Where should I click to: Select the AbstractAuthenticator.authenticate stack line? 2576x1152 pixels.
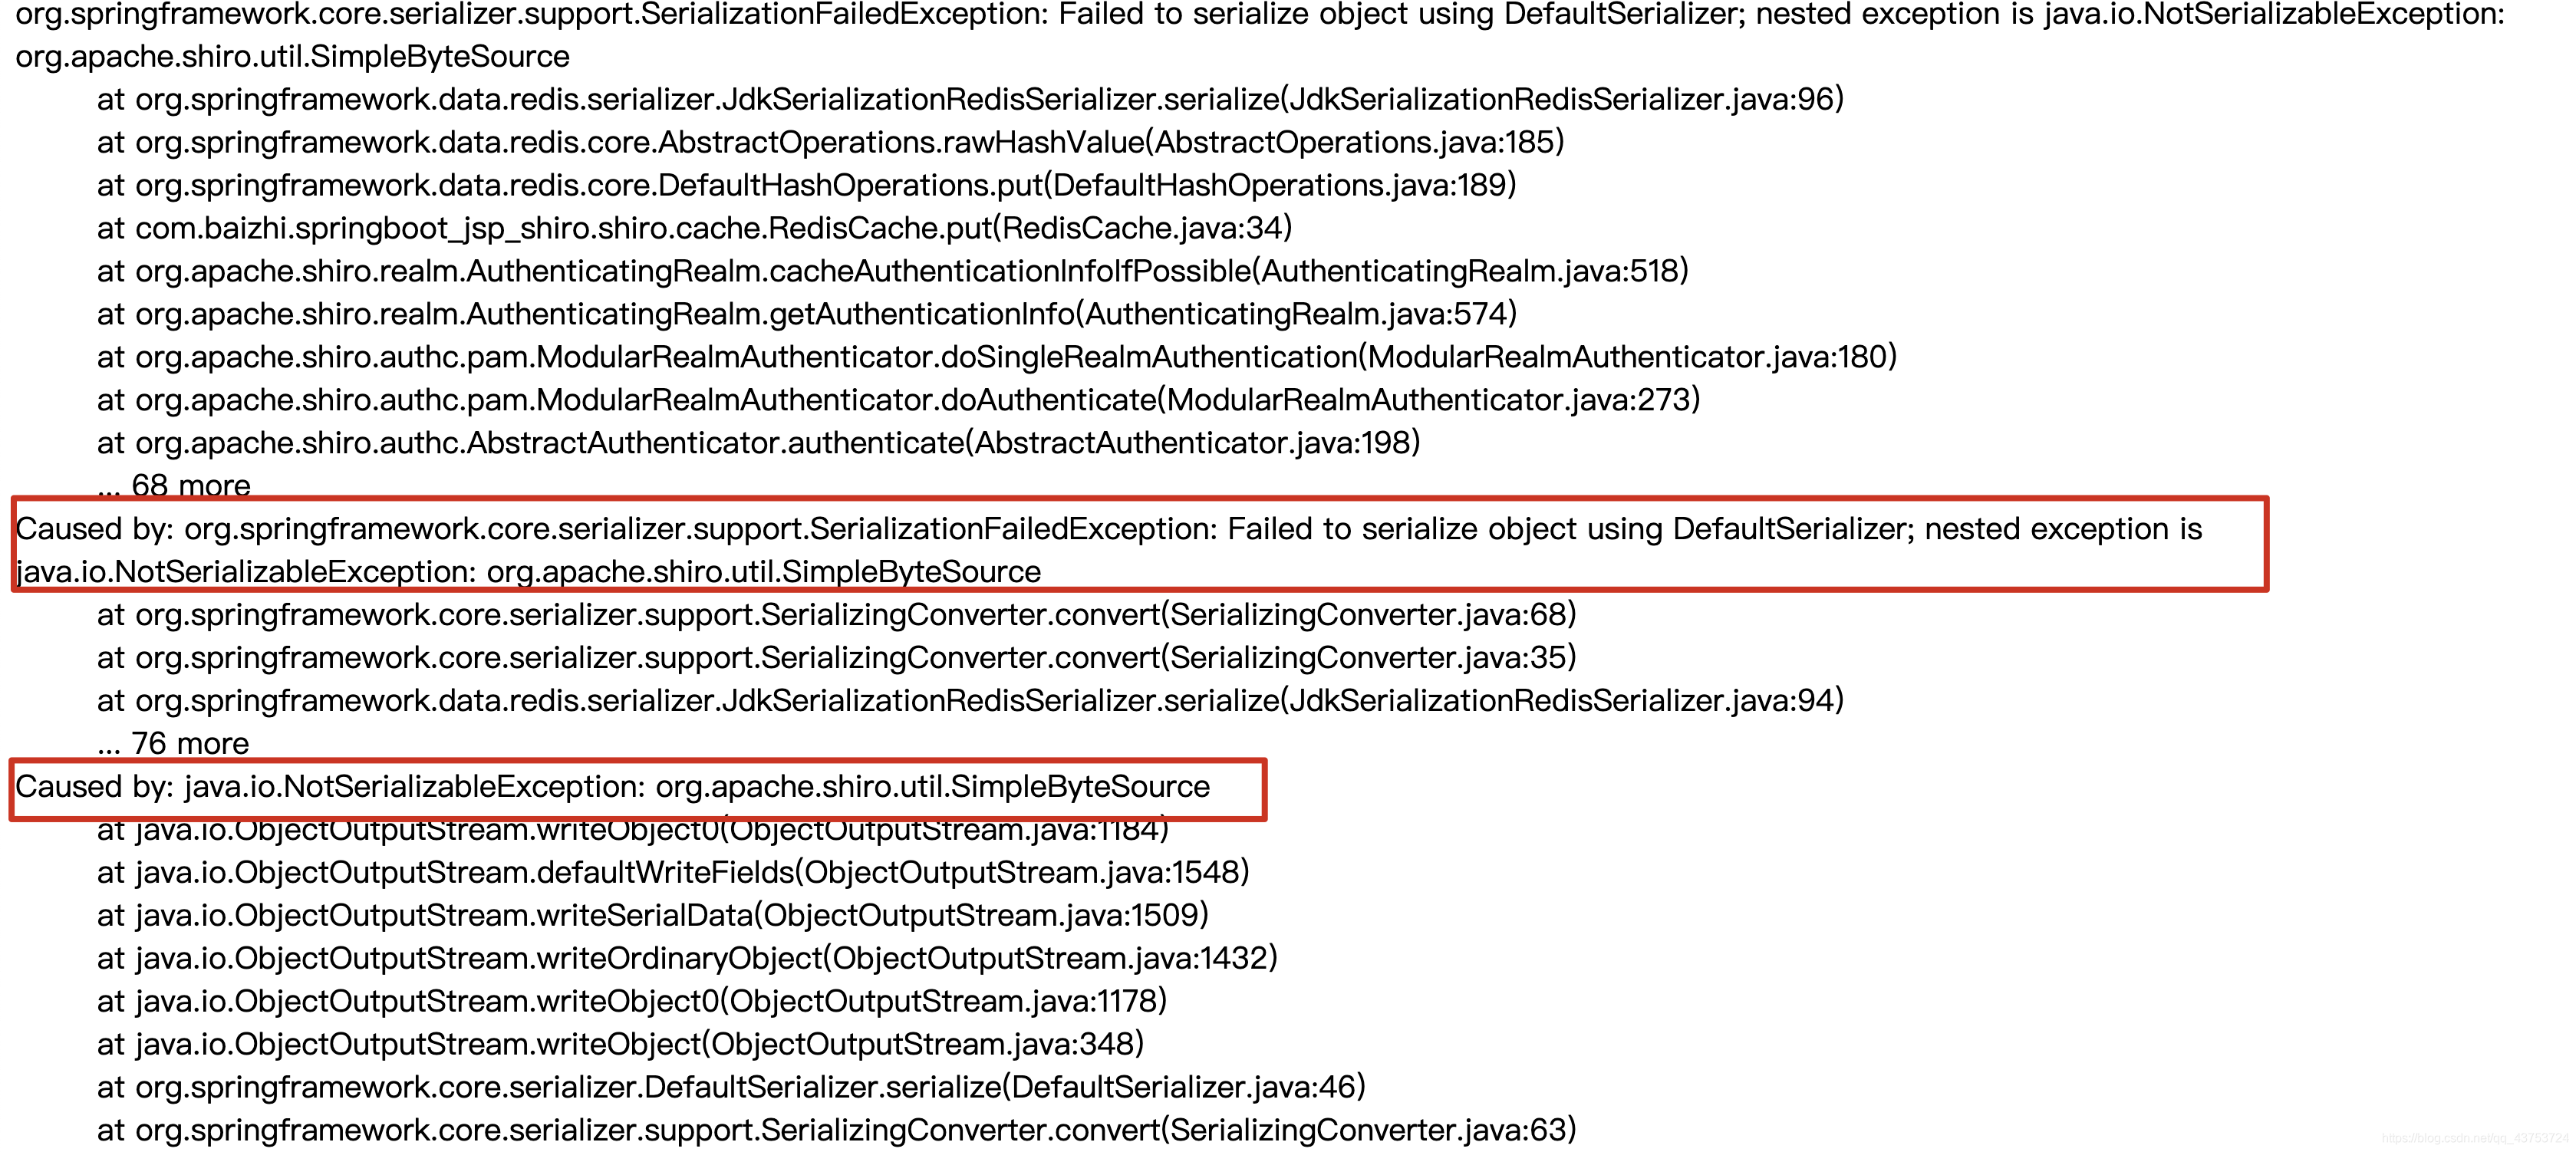pos(758,443)
